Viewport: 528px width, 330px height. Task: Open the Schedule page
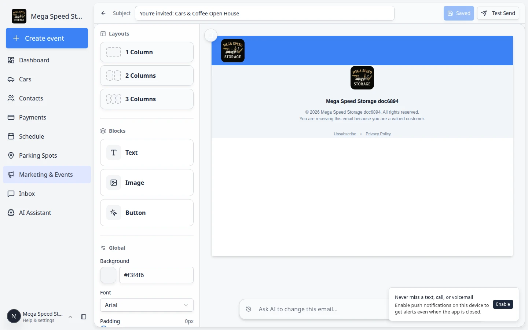coord(47,136)
